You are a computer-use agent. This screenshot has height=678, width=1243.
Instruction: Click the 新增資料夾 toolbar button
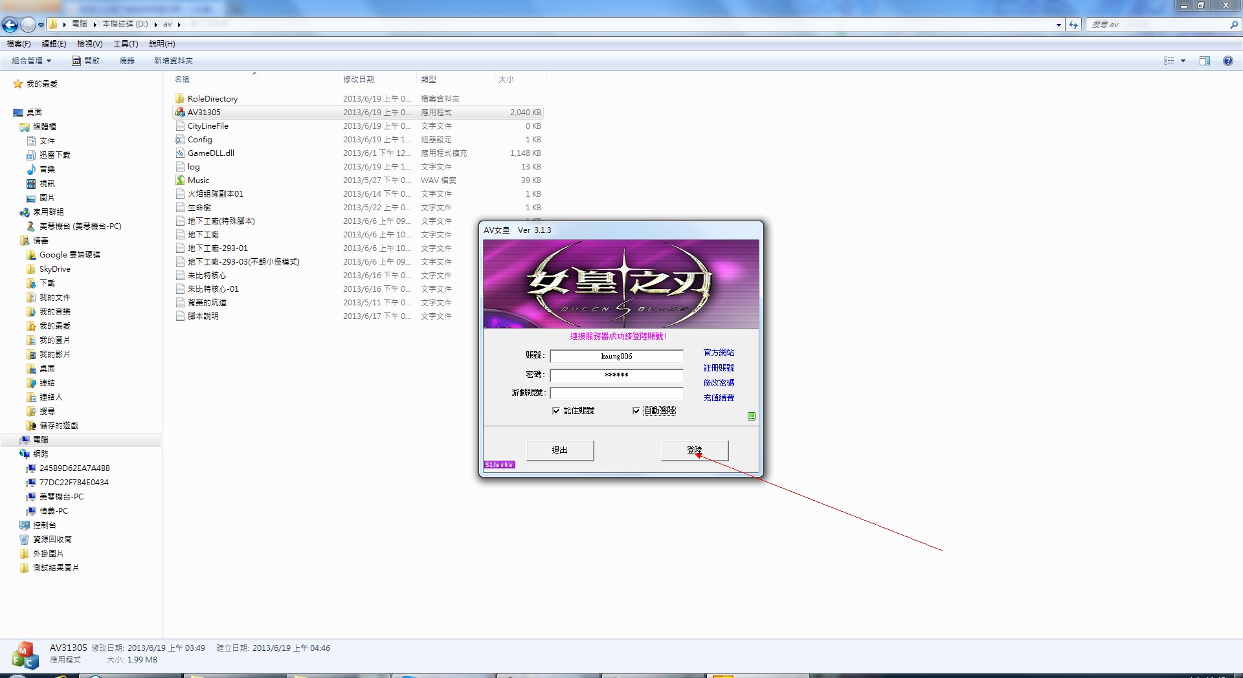[x=174, y=61]
